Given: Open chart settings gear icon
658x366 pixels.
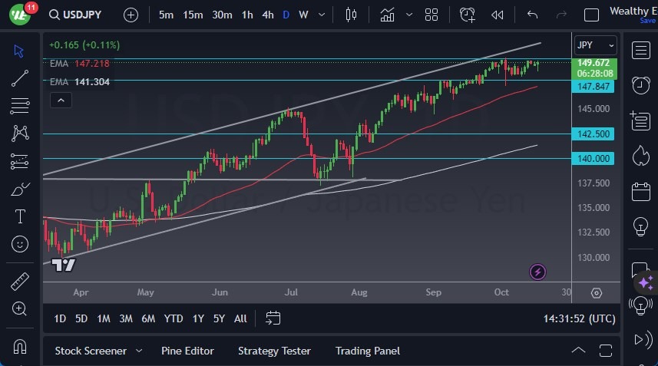Looking at the screenshot, I should (x=597, y=292).
